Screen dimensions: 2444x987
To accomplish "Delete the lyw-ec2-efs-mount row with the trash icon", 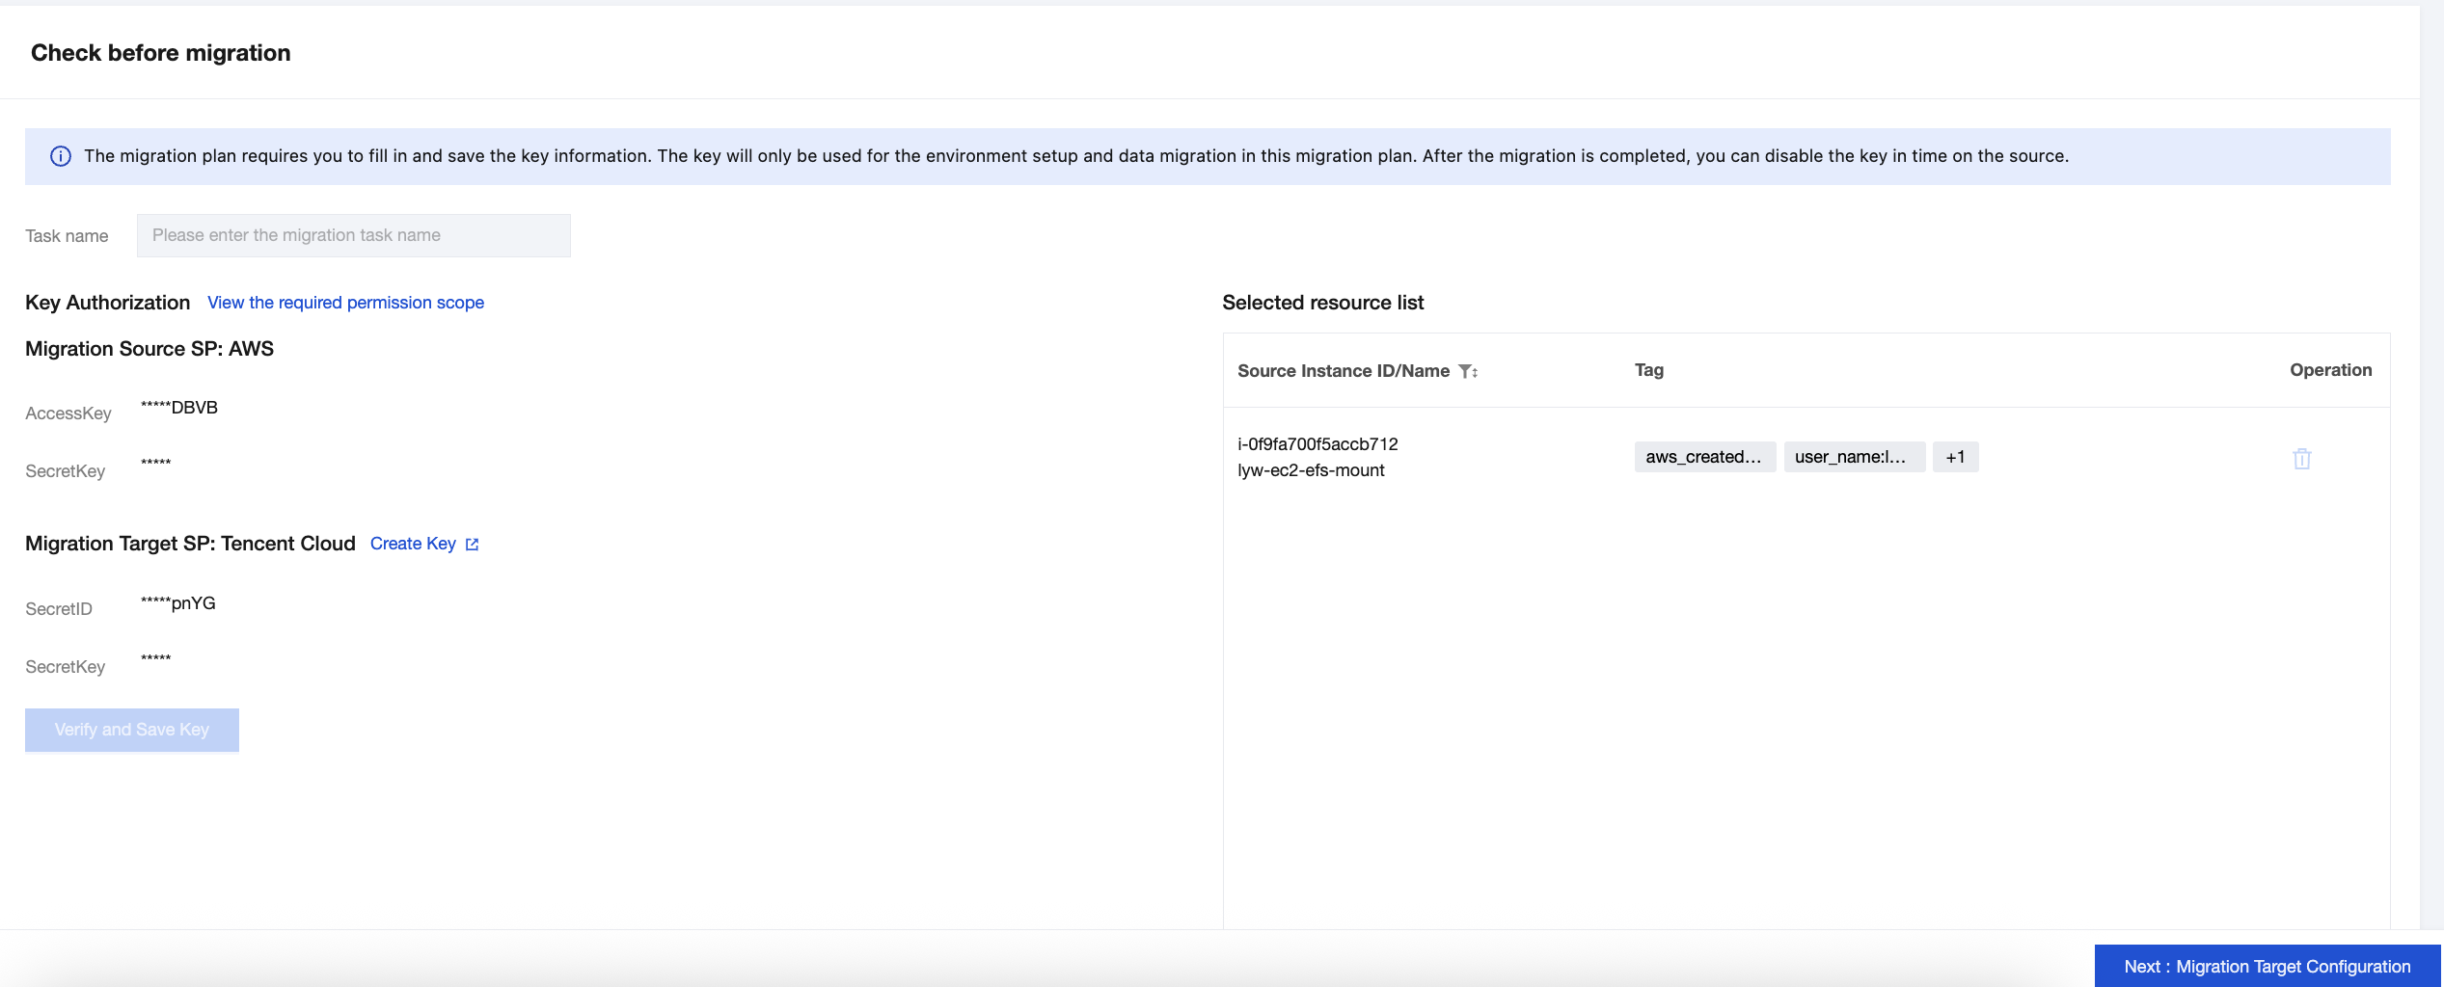I will click(x=2301, y=458).
